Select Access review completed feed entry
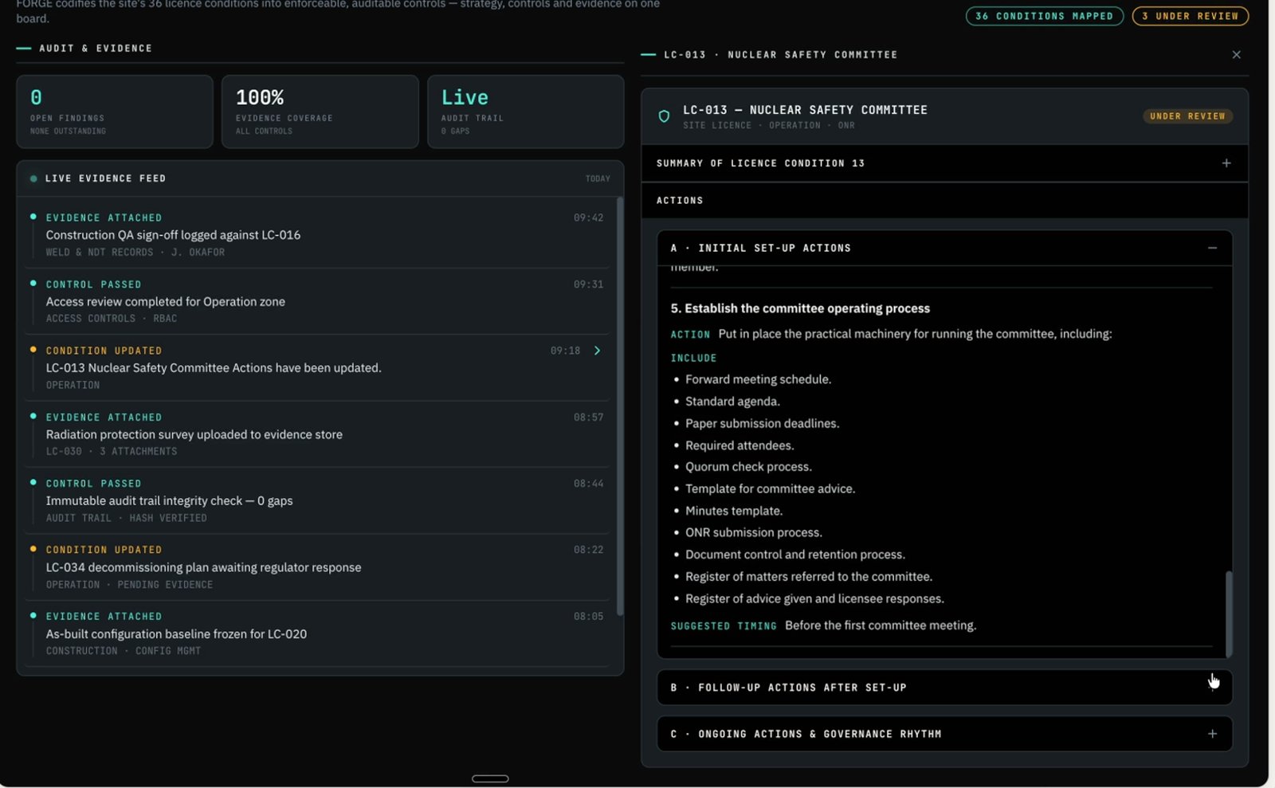 tap(317, 301)
